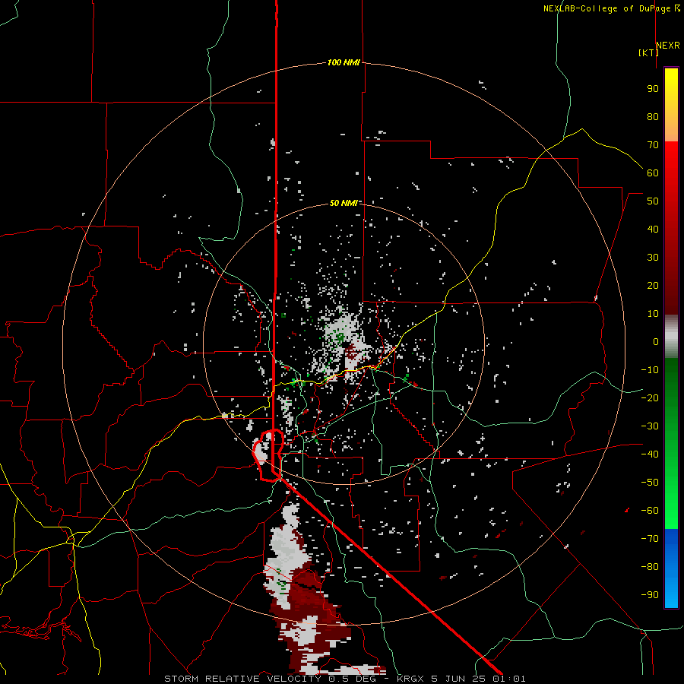Click the 60 value on velocity scale

coord(653,173)
